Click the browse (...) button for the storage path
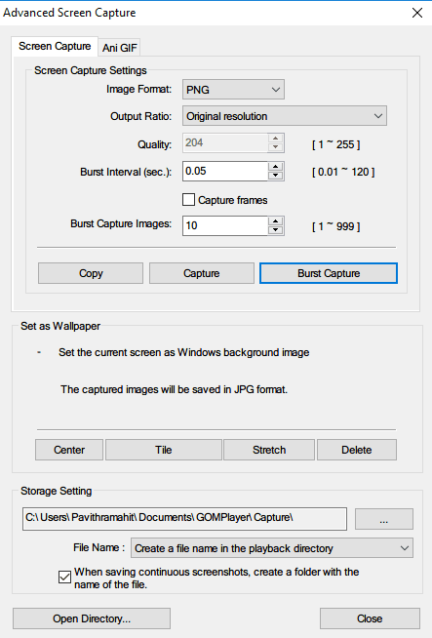The image size is (432, 638). tap(384, 519)
